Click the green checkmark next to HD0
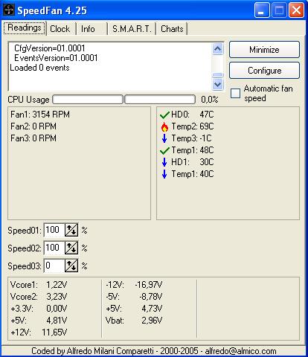Image resolution: width=308 pixels, height=357 pixels. click(x=164, y=115)
